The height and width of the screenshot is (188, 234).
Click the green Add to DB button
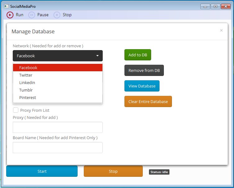click(138, 55)
